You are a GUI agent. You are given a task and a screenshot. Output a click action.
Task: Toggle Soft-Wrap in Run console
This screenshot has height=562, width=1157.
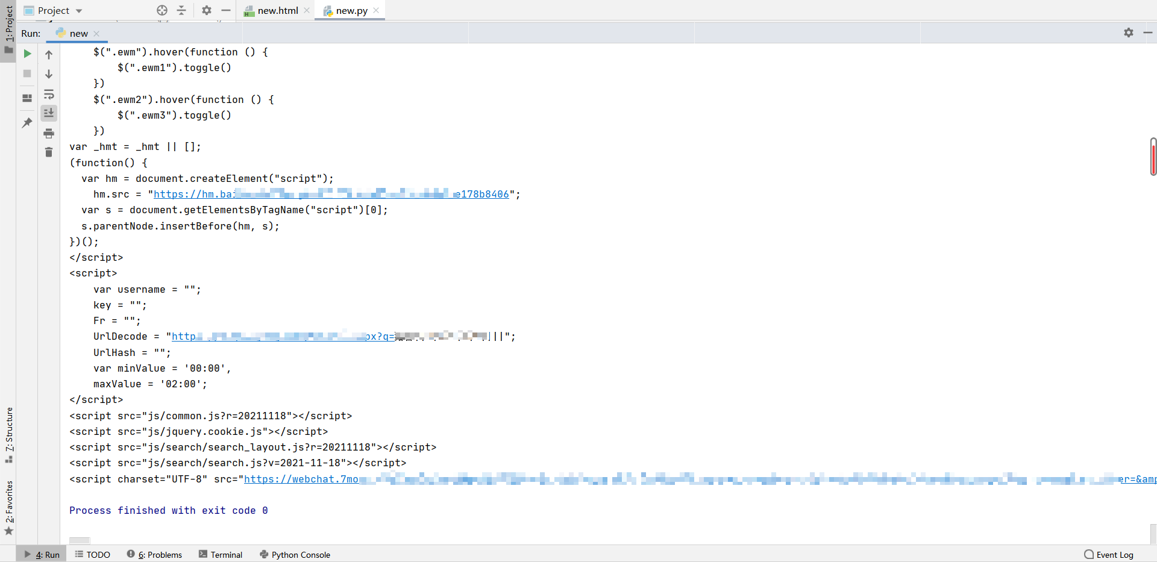point(49,94)
